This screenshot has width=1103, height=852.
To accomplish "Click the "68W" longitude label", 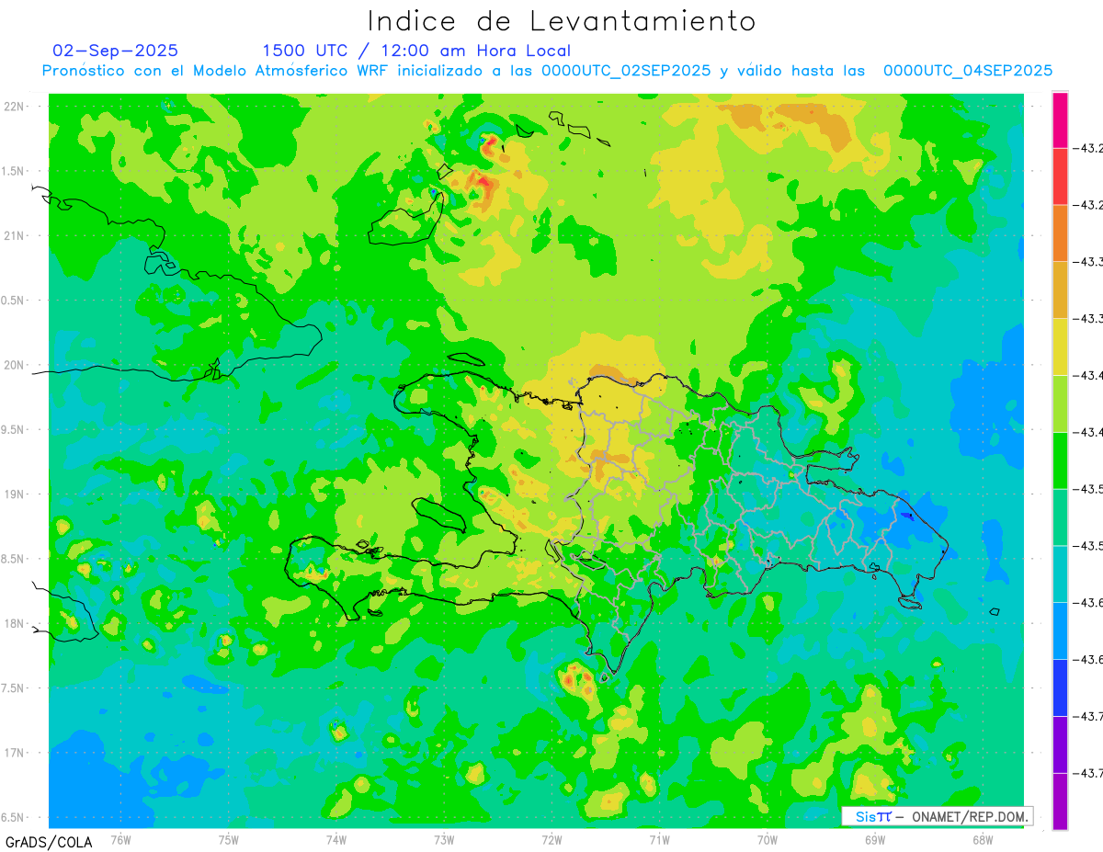I will click(x=982, y=839).
